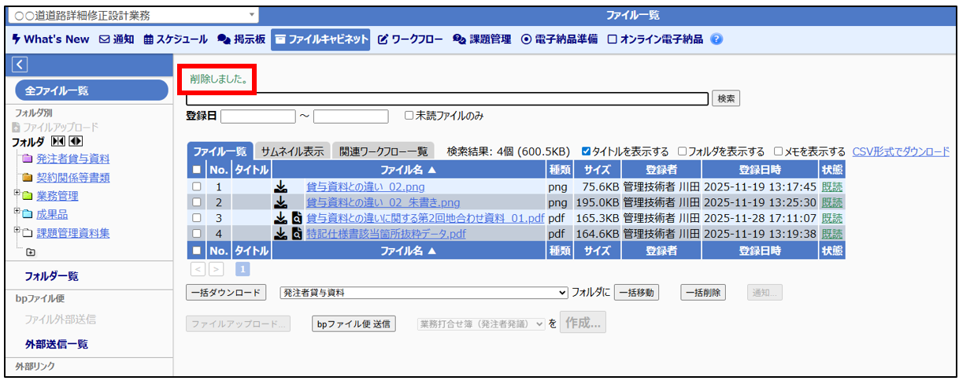Screen dimensions: 970x388
Task: Tick the フォルダを表示する checkbox
Action: pos(682,152)
